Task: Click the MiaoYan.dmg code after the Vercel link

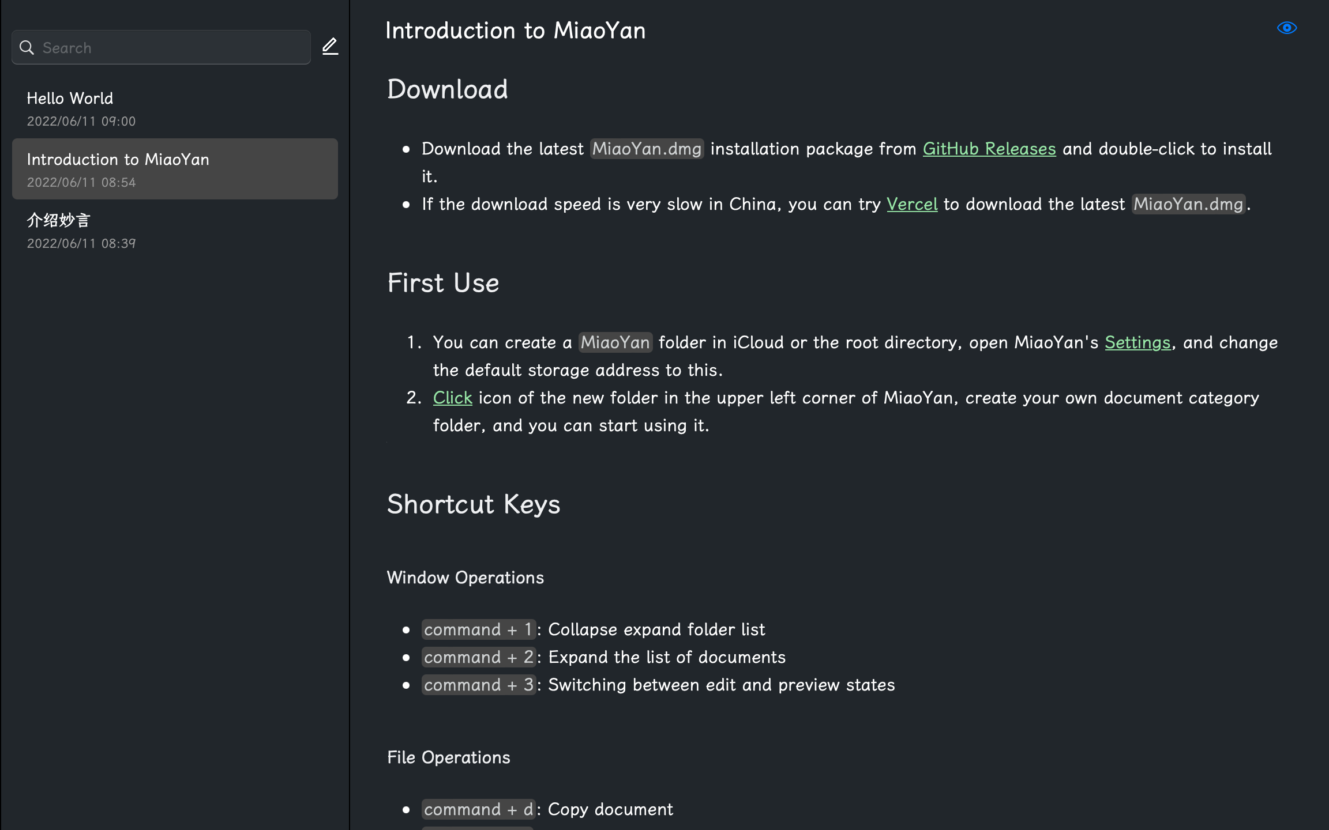Action: point(1188,204)
